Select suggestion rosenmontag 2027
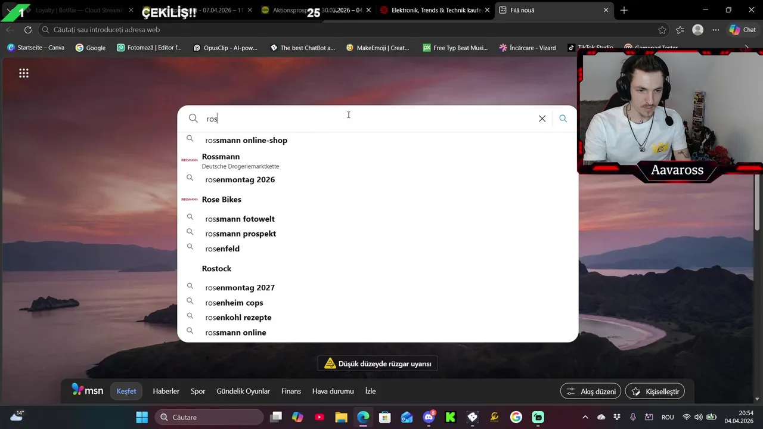The width and height of the screenshot is (763, 429). (378, 287)
